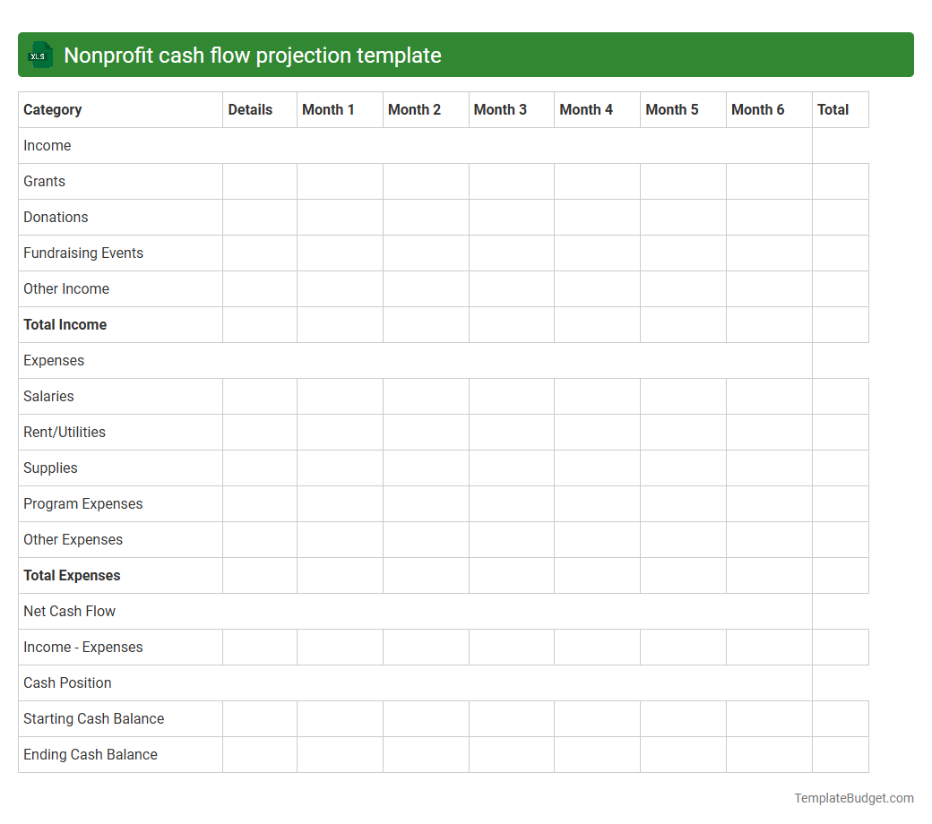This screenshot has height=824, width=932.
Task: Open the TemplateBudget.com link
Action: [853, 797]
